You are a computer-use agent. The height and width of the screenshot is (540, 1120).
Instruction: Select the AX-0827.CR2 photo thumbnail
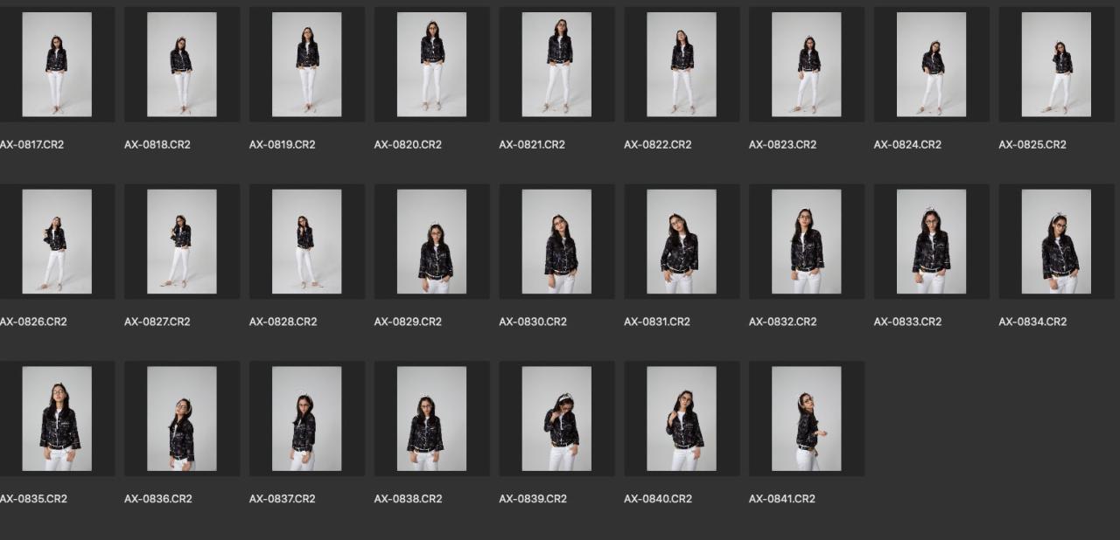click(x=182, y=242)
